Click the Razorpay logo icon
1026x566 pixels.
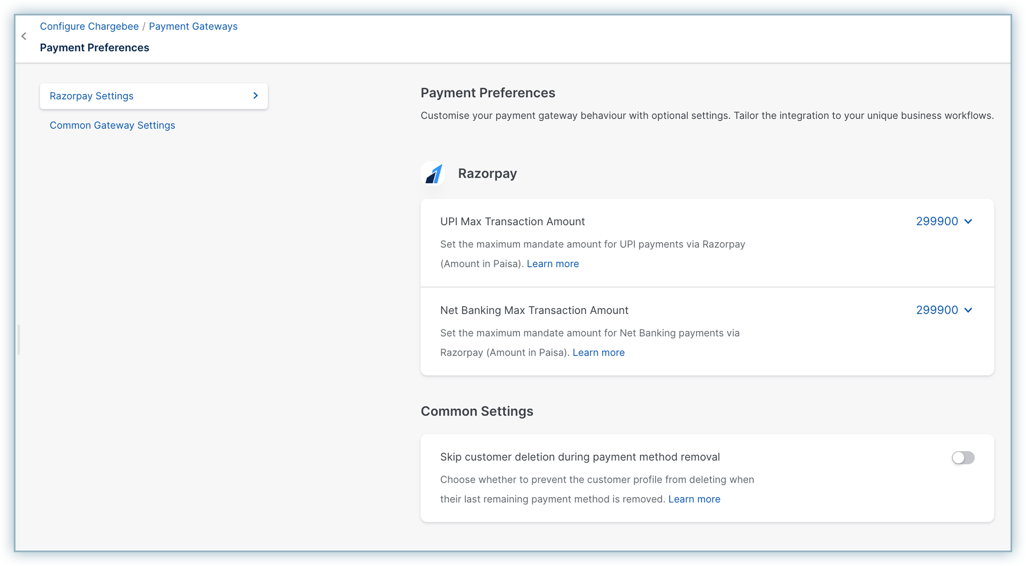tap(433, 174)
